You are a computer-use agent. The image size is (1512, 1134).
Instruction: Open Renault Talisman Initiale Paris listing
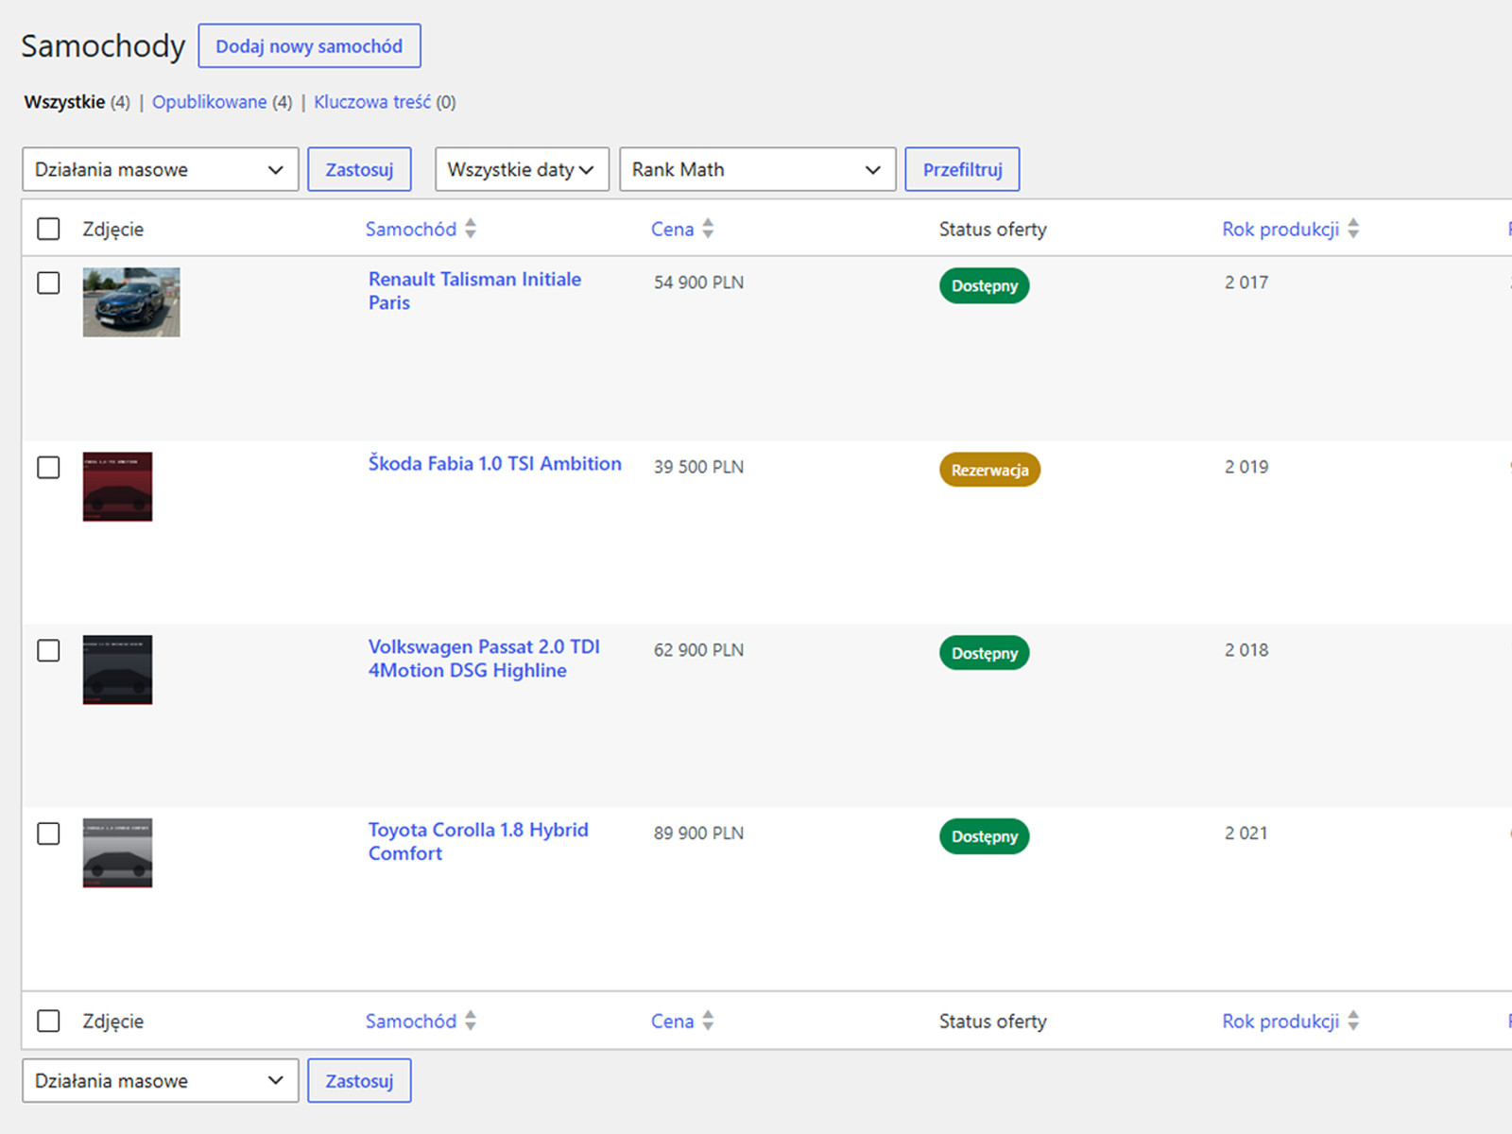(x=474, y=291)
